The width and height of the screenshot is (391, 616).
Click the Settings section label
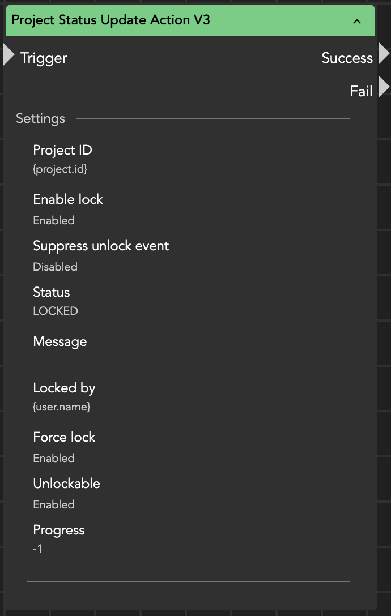point(40,119)
